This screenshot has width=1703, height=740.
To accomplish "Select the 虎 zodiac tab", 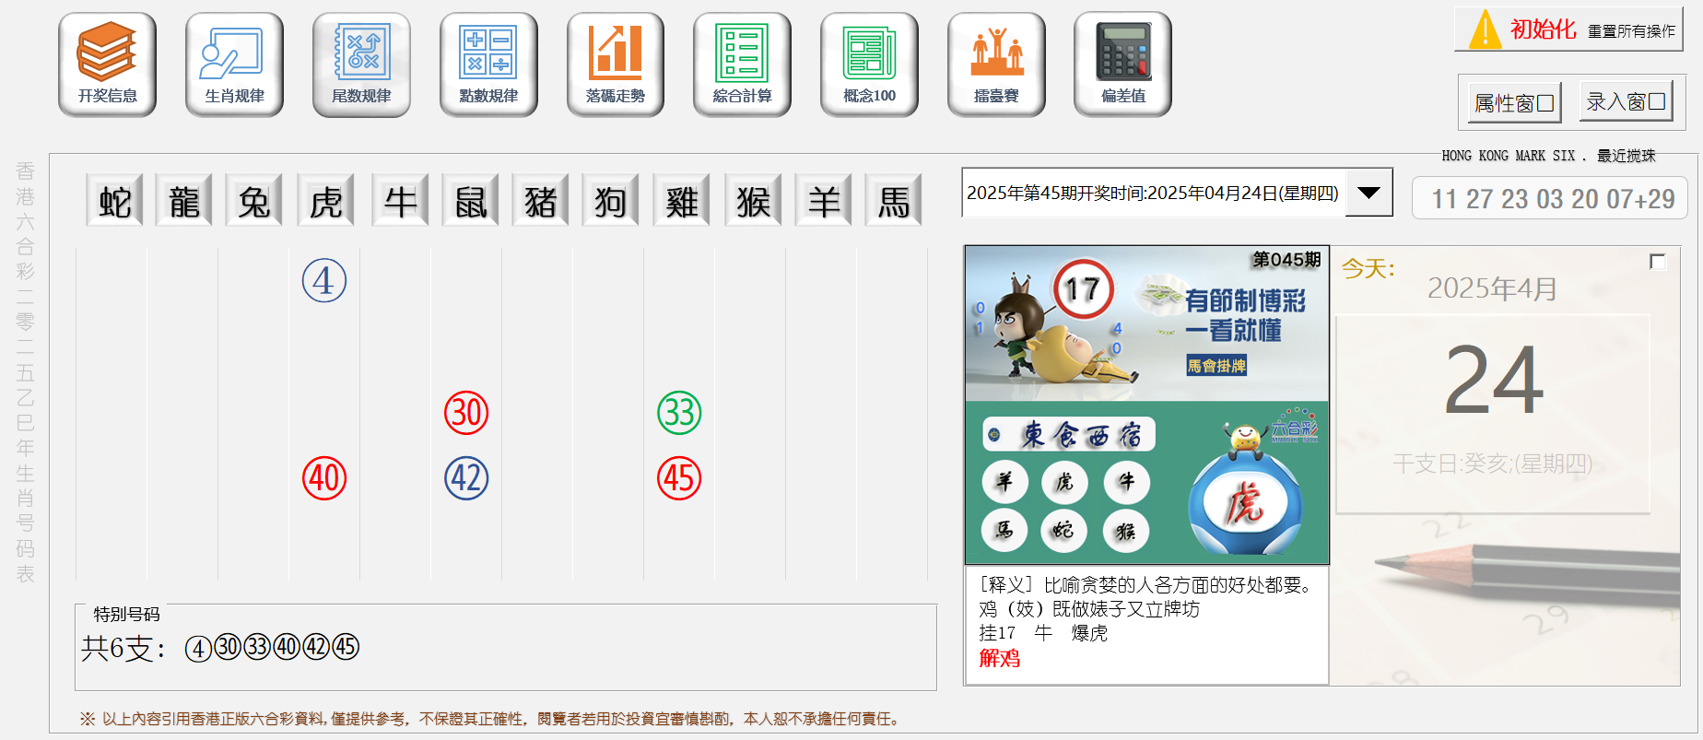I will (325, 201).
